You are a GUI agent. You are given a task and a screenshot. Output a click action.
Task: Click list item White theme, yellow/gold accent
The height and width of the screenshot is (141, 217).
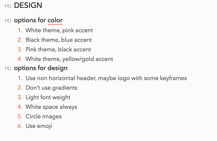tap(69, 59)
